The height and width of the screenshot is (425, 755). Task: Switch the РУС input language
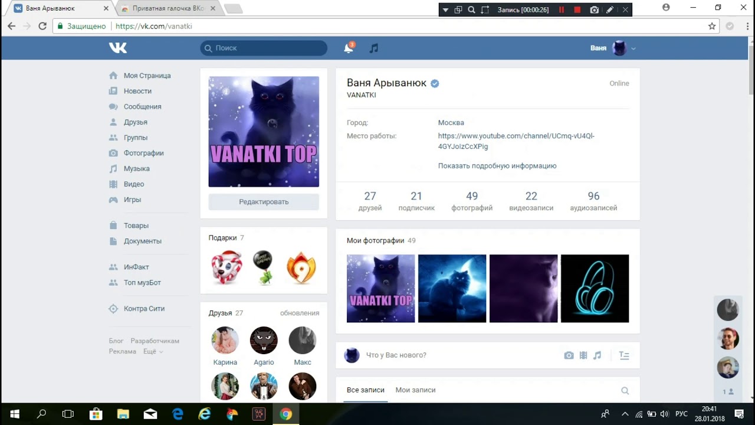pyautogui.click(x=681, y=414)
